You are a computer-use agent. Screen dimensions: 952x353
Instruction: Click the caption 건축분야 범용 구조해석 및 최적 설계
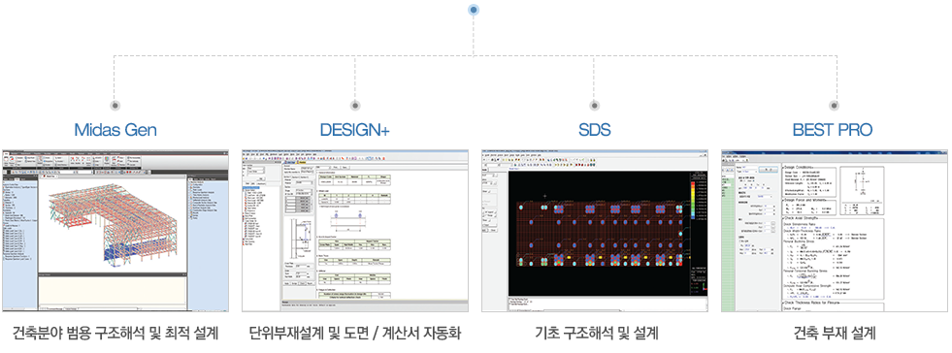(115, 333)
